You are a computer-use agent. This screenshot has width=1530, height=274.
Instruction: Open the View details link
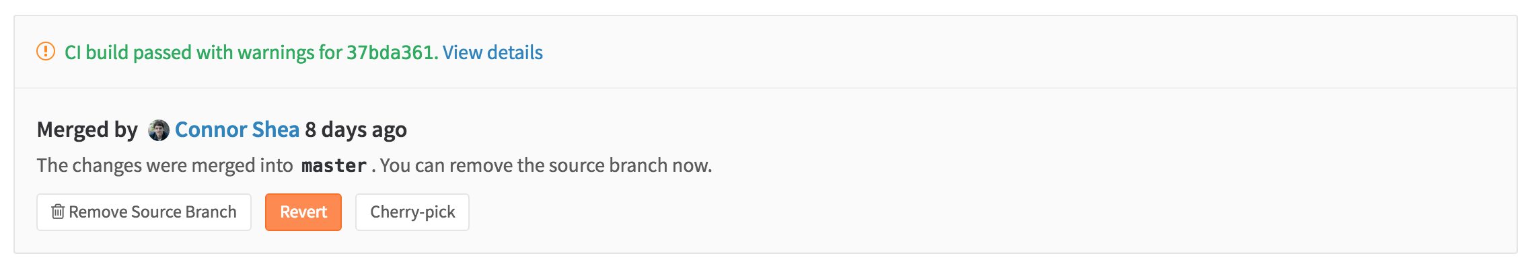point(493,52)
